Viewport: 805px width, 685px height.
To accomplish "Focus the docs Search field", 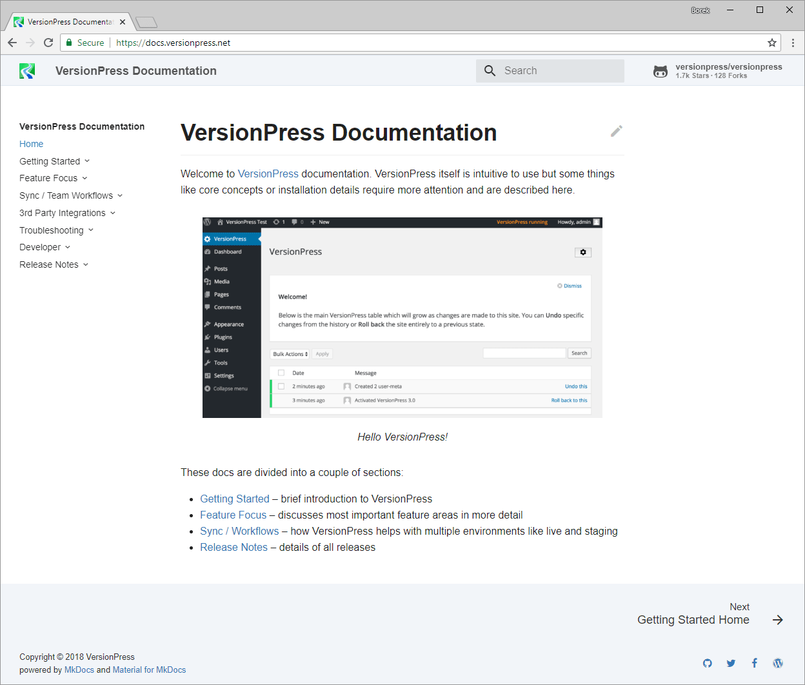I will point(550,71).
